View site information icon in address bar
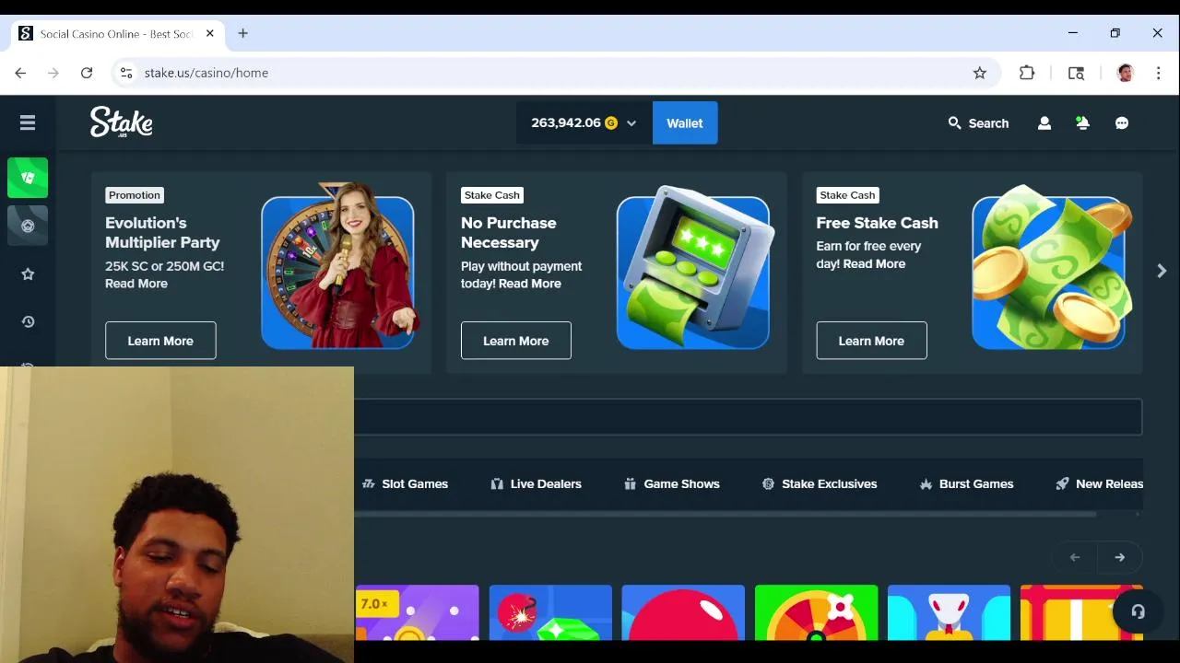Screen dimensions: 1180x663 tap(126, 73)
